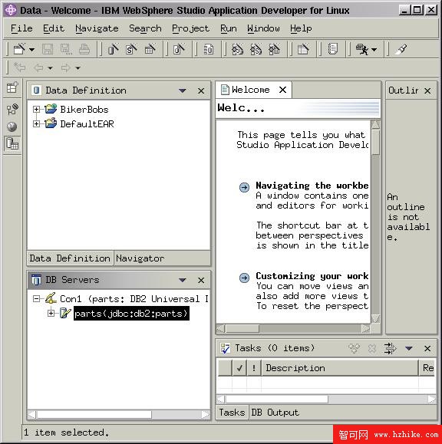
Task: Switch to the Navigator tab
Action: tap(140, 258)
